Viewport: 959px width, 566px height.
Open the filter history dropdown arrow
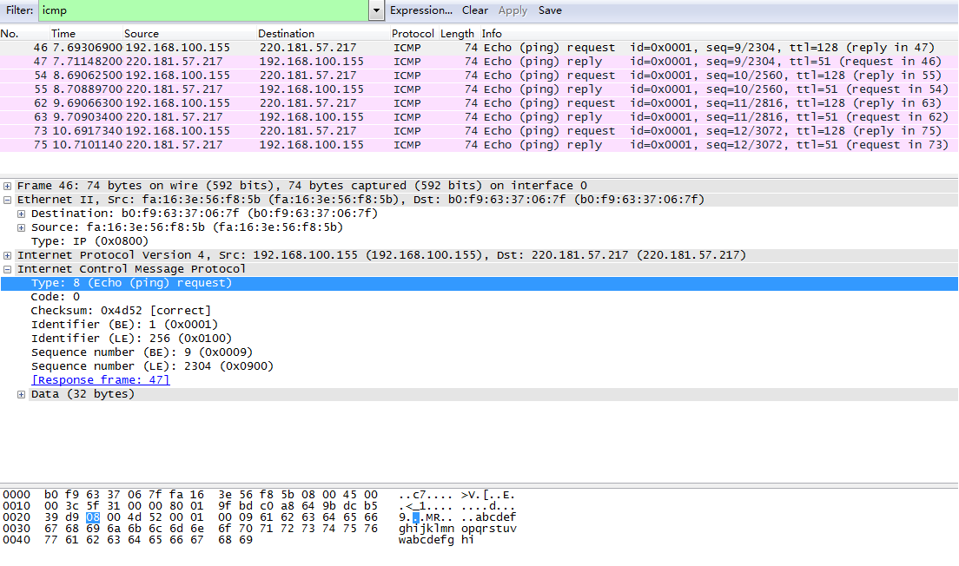pos(377,10)
